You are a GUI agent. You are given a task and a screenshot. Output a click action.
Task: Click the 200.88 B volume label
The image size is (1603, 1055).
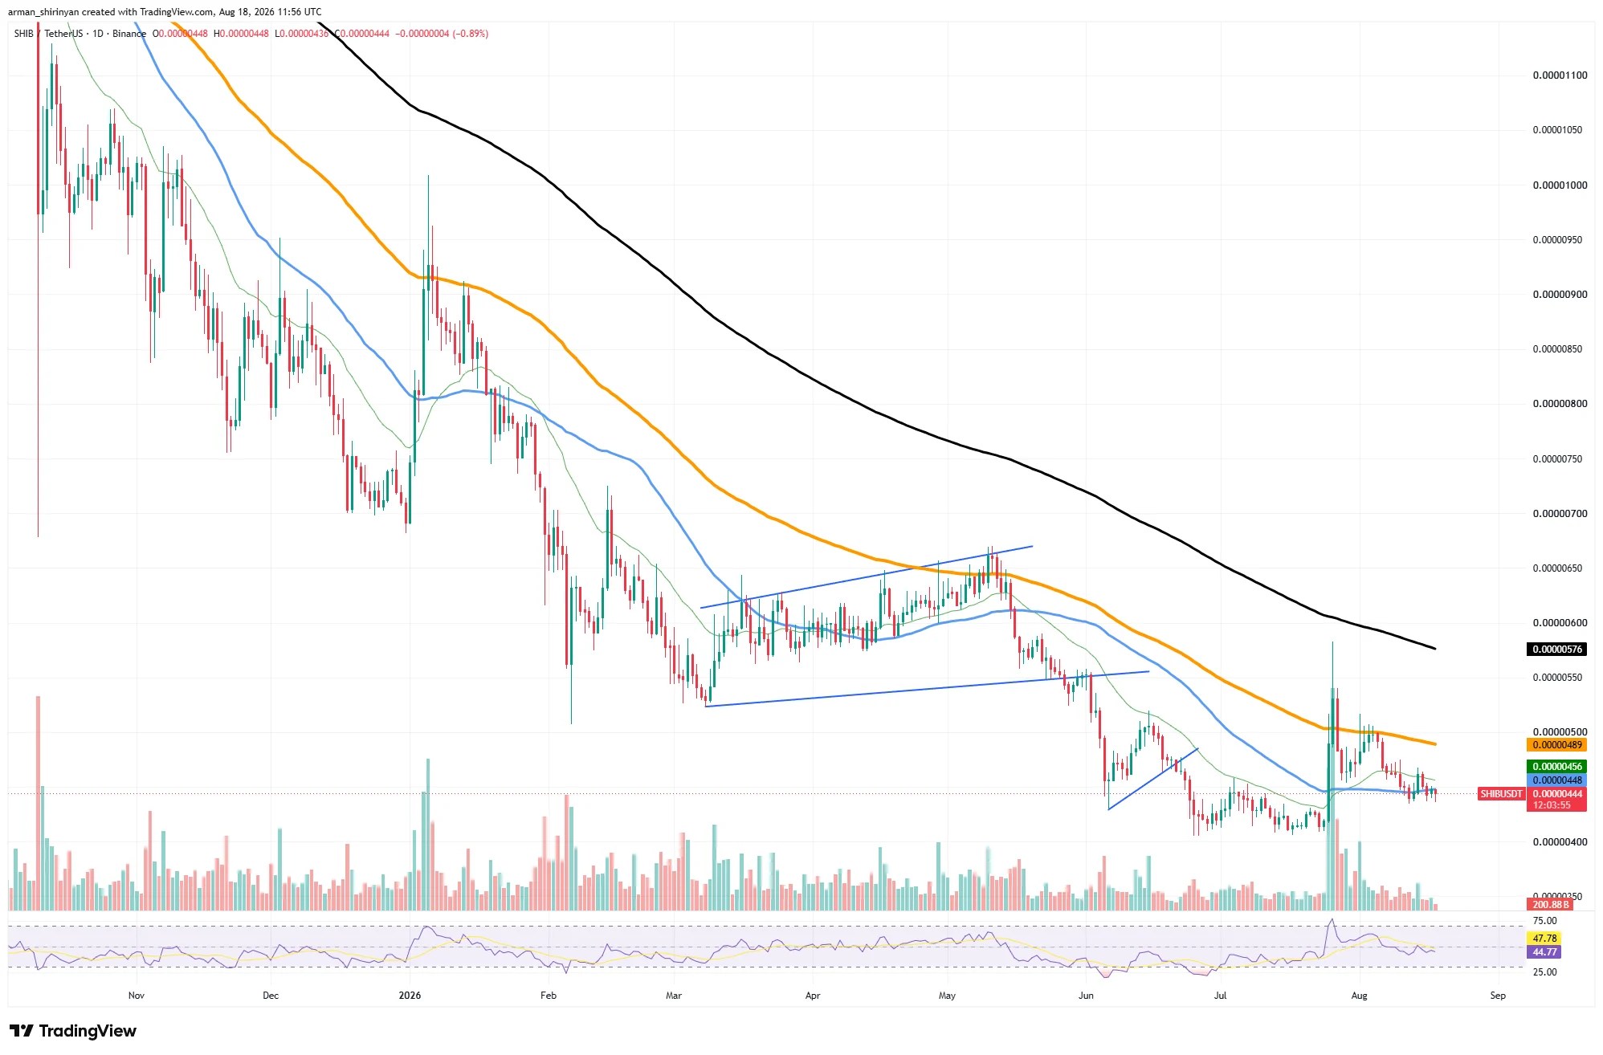[x=1550, y=905]
